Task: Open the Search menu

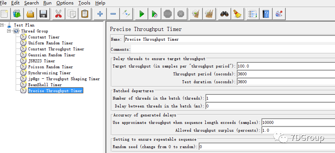Action: click(31, 3)
